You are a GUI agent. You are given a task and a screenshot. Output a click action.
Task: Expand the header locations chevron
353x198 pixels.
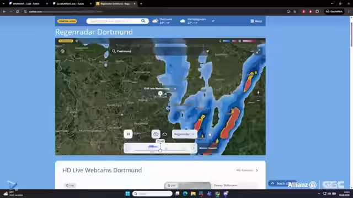[x=213, y=21]
